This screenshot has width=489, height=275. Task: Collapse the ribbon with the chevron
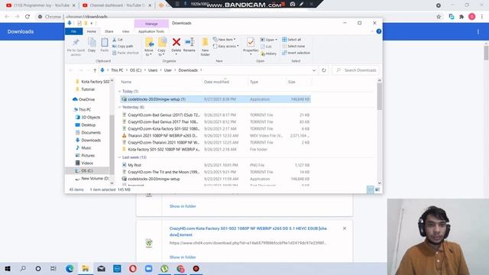(x=372, y=31)
